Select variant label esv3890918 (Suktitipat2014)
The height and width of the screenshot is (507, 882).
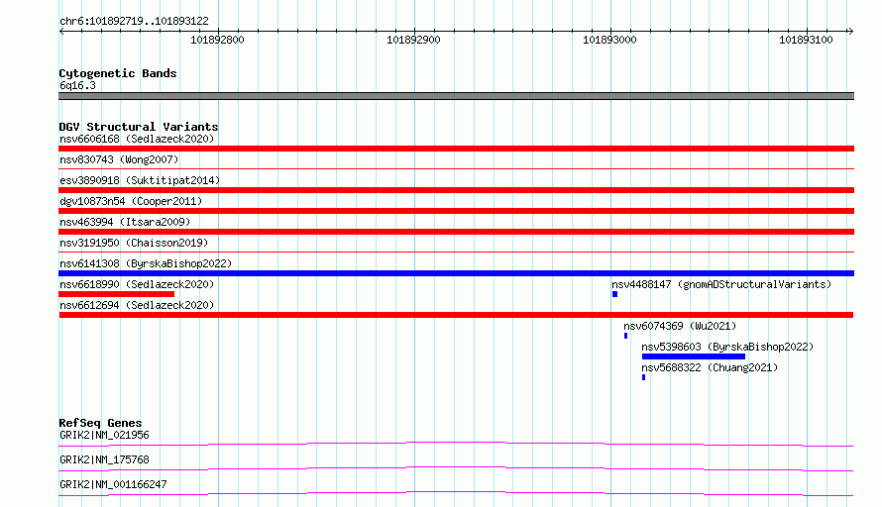click(140, 180)
